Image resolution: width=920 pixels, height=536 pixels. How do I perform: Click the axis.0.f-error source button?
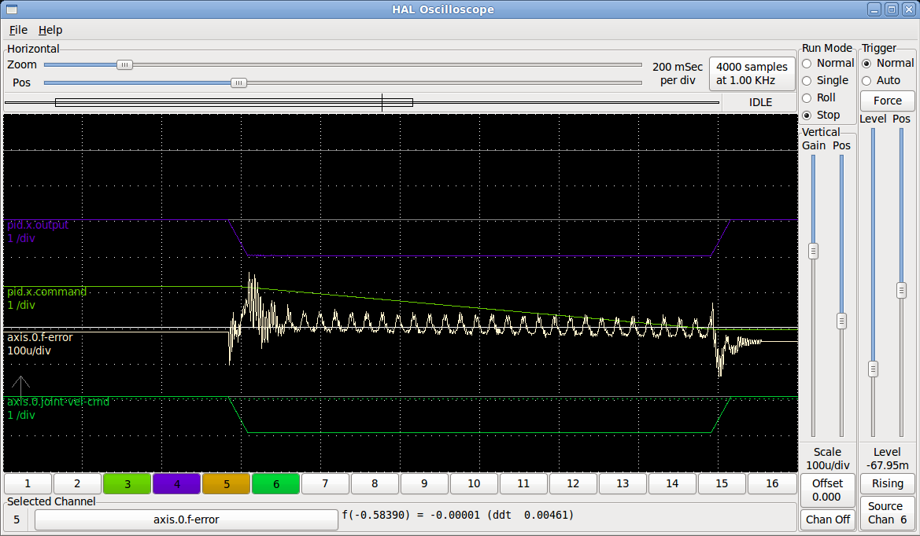pyautogui.click(x=186, y=519)
